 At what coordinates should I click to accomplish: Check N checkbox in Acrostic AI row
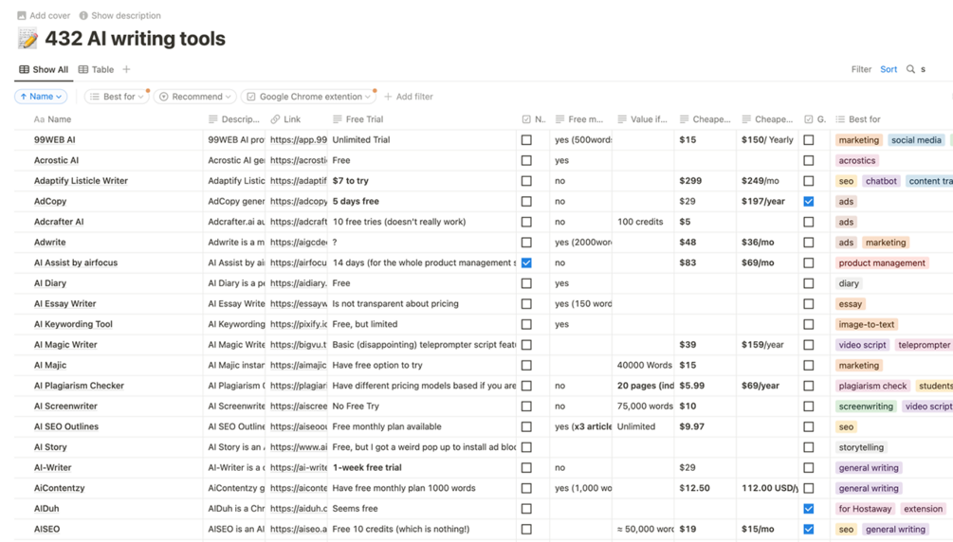pyautogui.click(x=526, y=160)
